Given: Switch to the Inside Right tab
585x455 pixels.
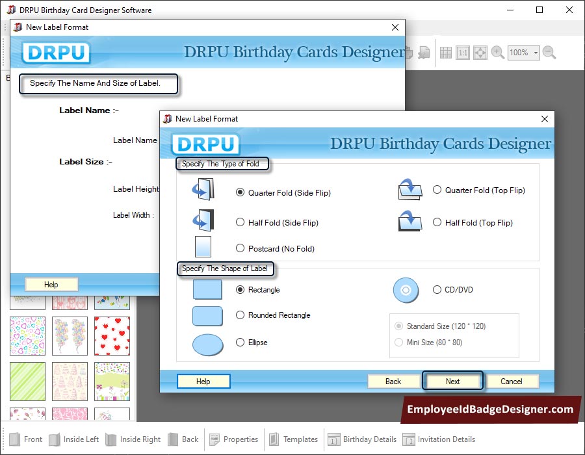Looking at the screenshot, I should 133,439.
